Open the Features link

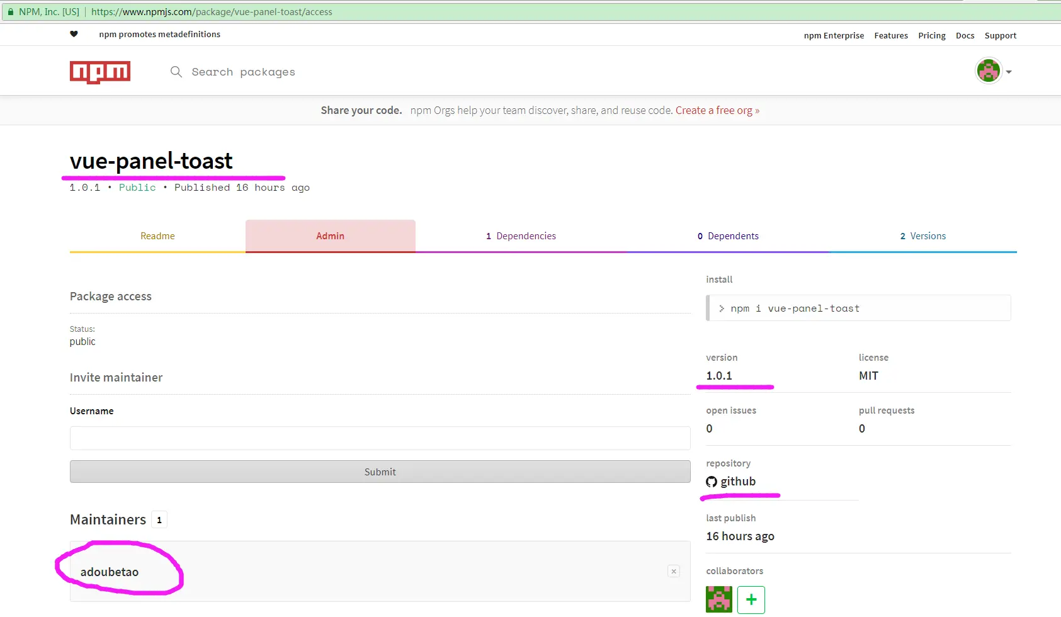891,35
